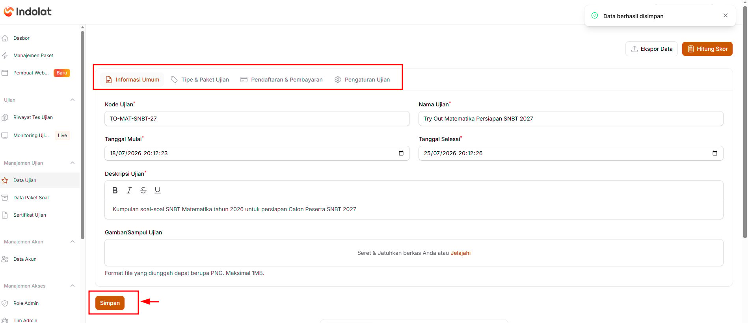Click Manajemen Paket lightning icon

5,56
